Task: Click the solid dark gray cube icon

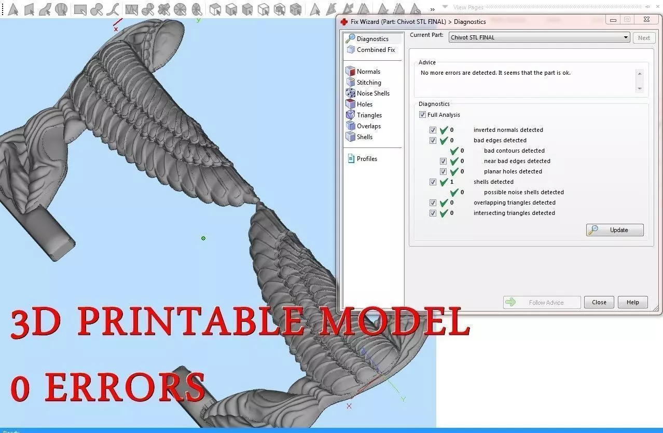Action: tap(247, 9)
